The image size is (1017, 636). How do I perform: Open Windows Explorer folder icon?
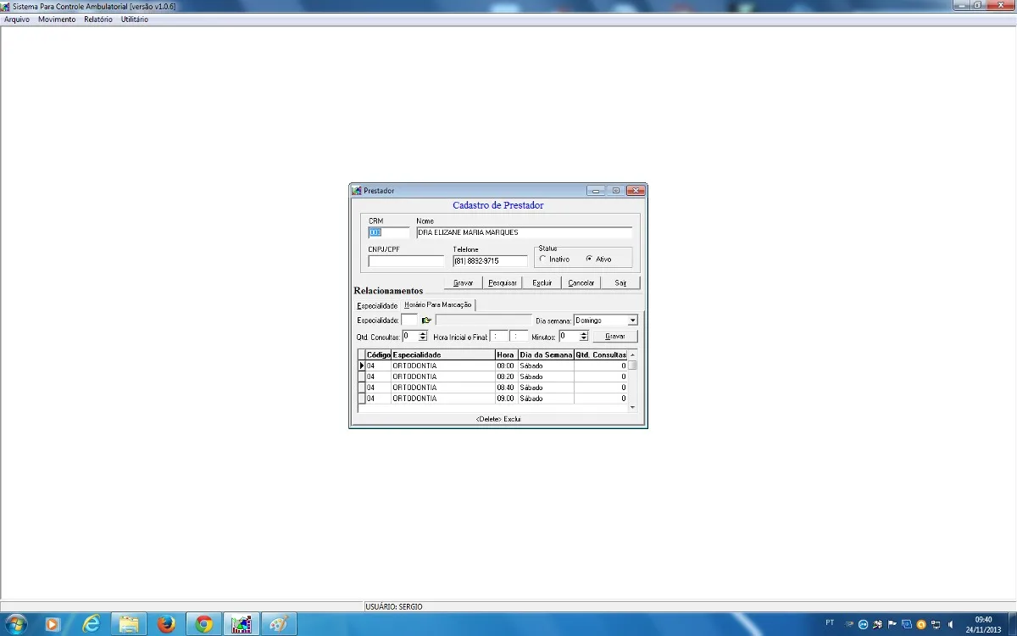(x=129, y=624)
